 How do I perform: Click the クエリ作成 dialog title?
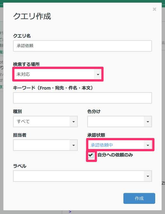coord(32,16)
